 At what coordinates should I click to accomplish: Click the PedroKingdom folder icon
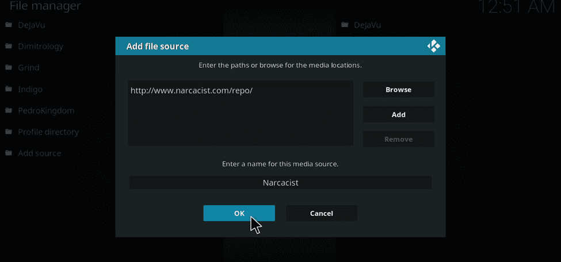[x=9, y=110]
